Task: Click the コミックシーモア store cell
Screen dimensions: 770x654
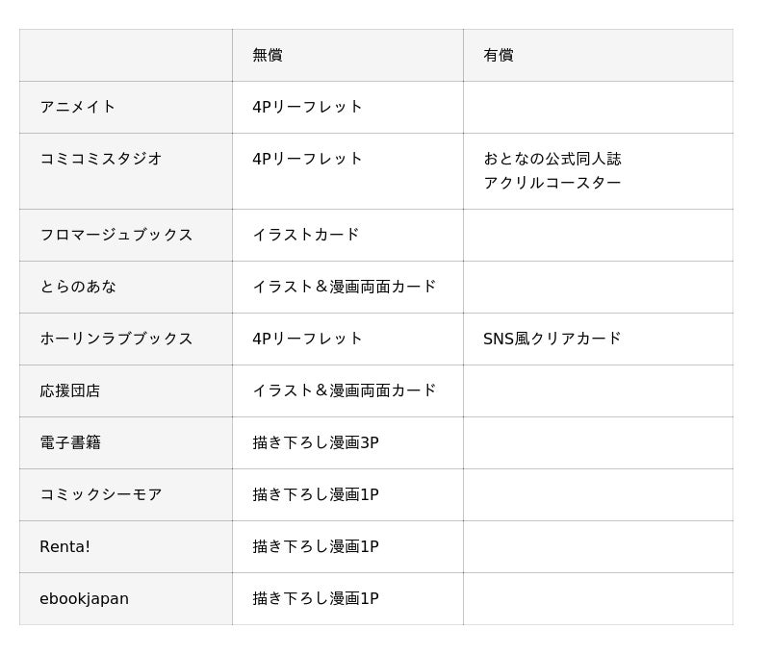Action: (x=101, y=495)
